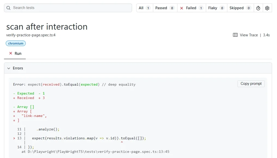This screenshot has height=158, width=277.
Task: Click the expect toEqual code on line 13
Action: (x=89, y=138)
